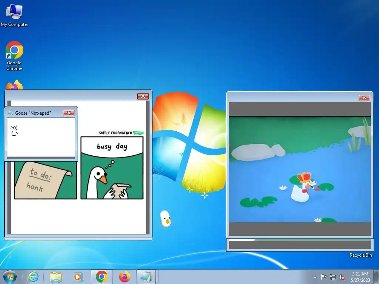
Task: Close the goose meme comic window
Action: 143,97
